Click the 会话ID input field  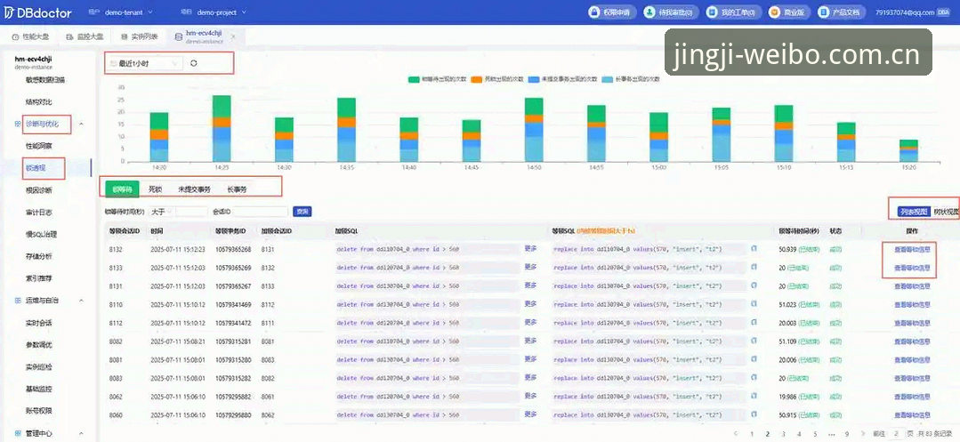(260, 211)
